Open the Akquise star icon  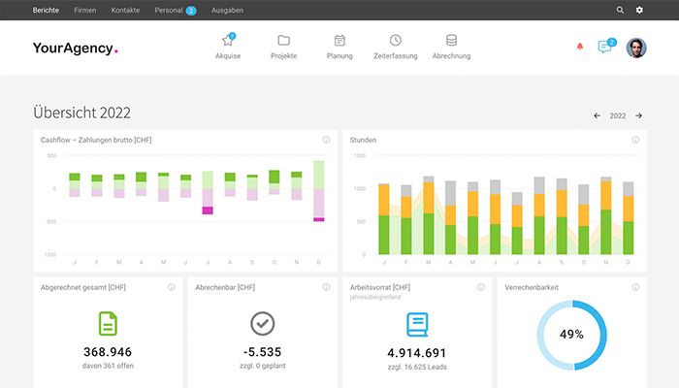click(x=228, y=41)
